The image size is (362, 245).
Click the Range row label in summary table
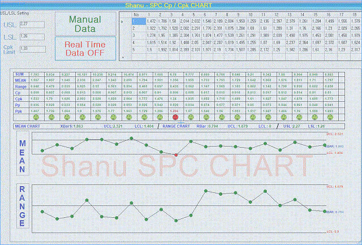pyautogui.click(x=21, y=87)
